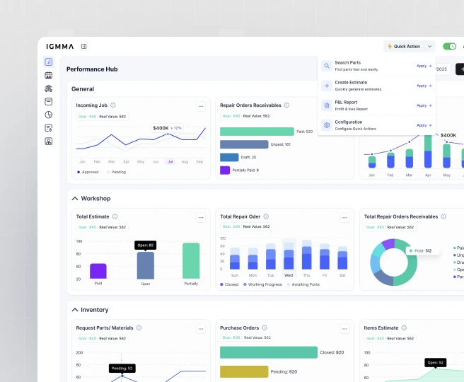Click the Performance Hub heading
Viewport: 464px width, 382px height.
[x=92, y=69]
